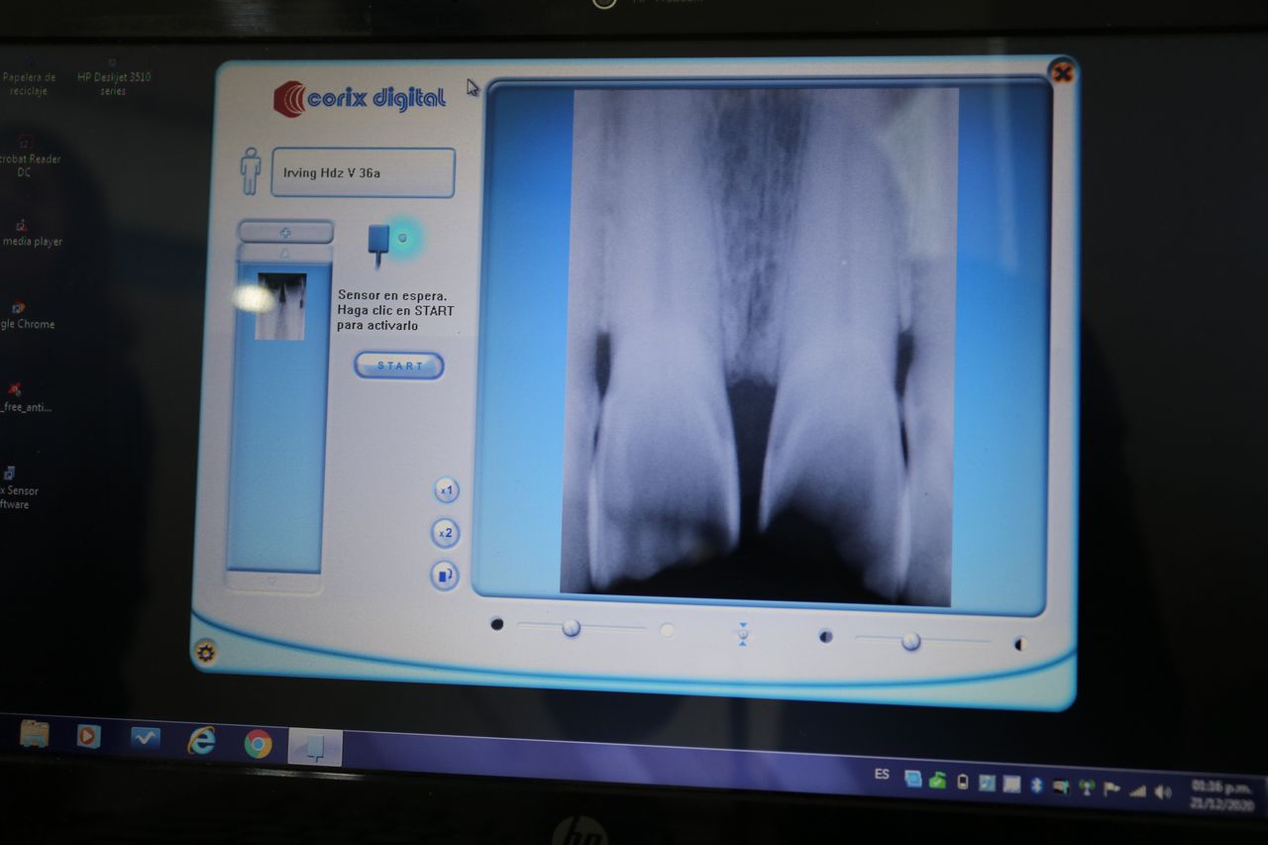This screenshot has width=1268, height=845.
Task: Click the high contrast maximum icon
Action: point(1018,644)
